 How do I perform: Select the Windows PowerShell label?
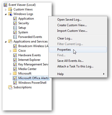[32, 83]
